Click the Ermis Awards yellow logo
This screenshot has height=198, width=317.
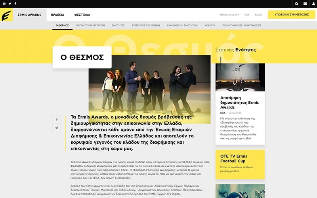click(6, 15)
